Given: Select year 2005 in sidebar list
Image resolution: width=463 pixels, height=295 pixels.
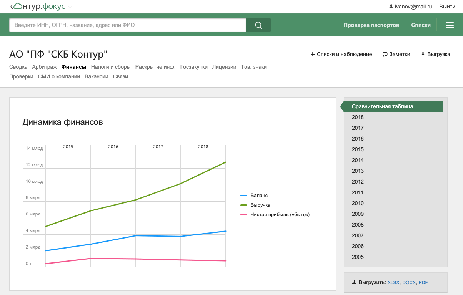Looking at the screenshot, I should click(x=358, y=257).
